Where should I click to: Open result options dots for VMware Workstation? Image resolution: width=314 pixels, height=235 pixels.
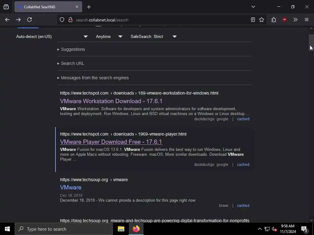233,119
